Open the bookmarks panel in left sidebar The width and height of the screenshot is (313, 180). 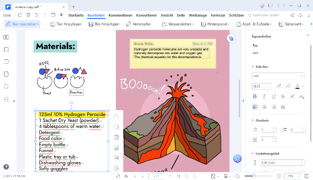[6, 49]
